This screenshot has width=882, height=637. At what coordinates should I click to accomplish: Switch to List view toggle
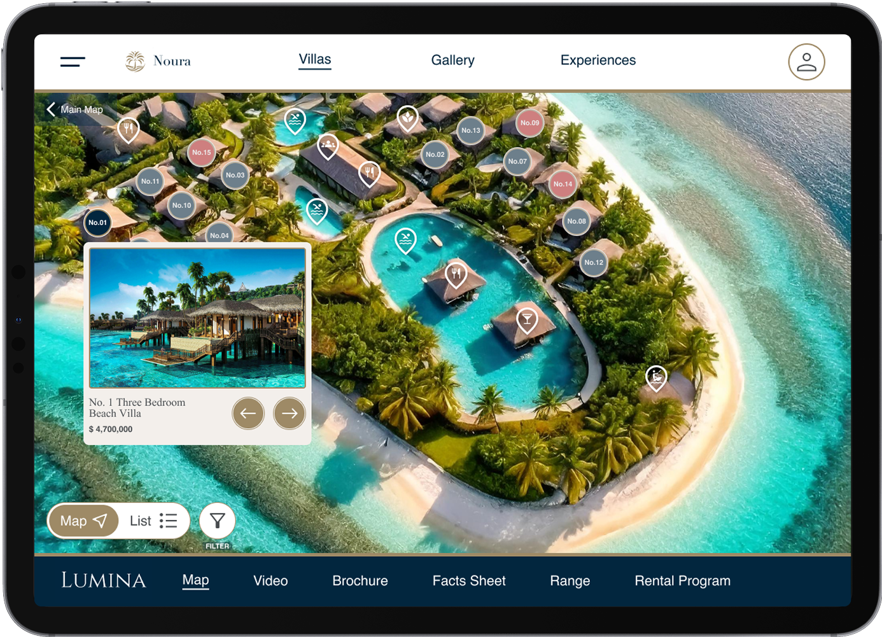pos(153,521)
